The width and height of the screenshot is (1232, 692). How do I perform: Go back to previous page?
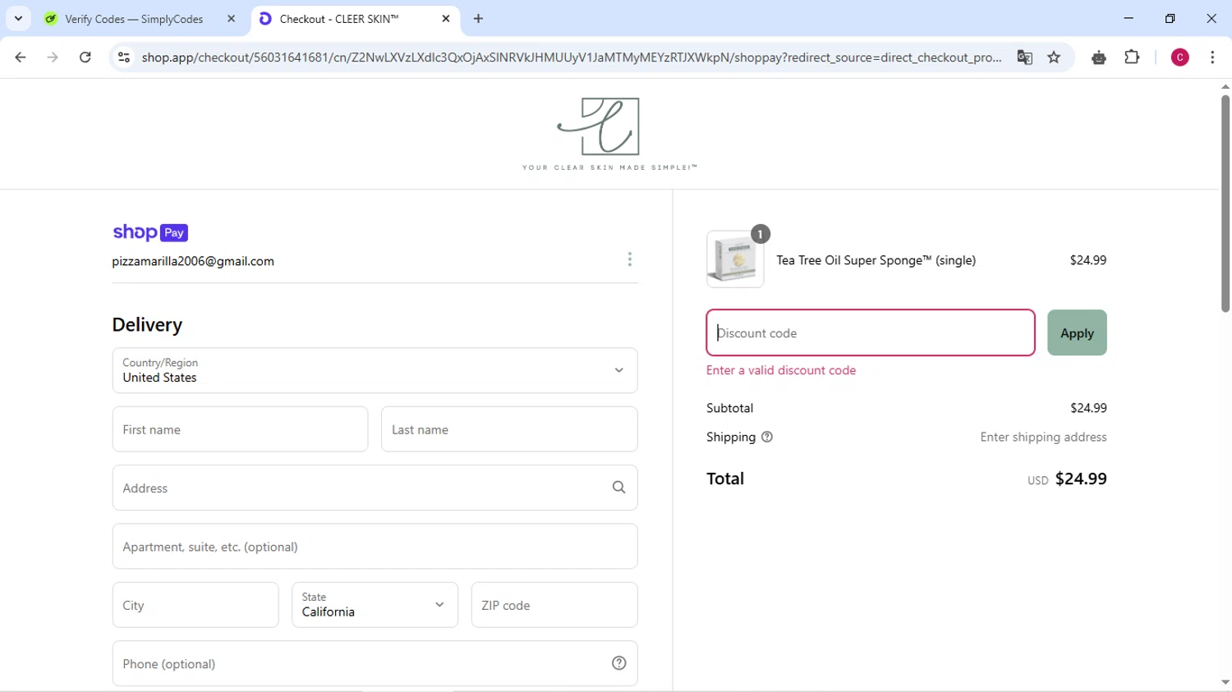click(x=21, y=57)
